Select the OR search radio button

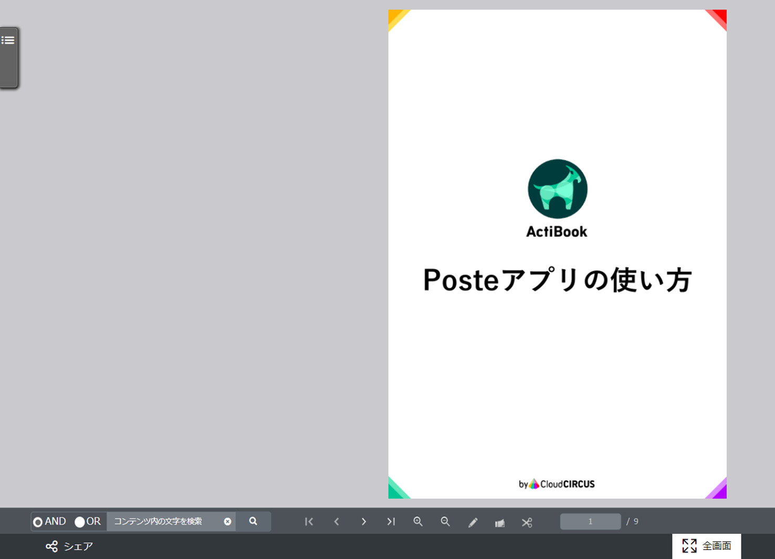(x=80, y=522)
